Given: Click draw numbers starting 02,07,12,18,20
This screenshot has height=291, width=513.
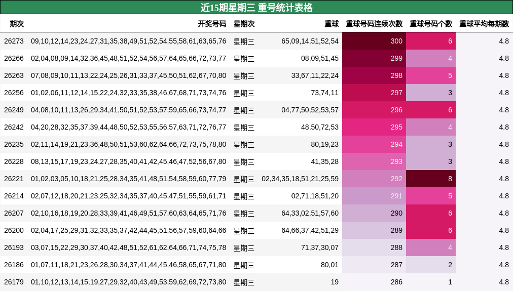Looking at the screenshot, I should point(129,196).
